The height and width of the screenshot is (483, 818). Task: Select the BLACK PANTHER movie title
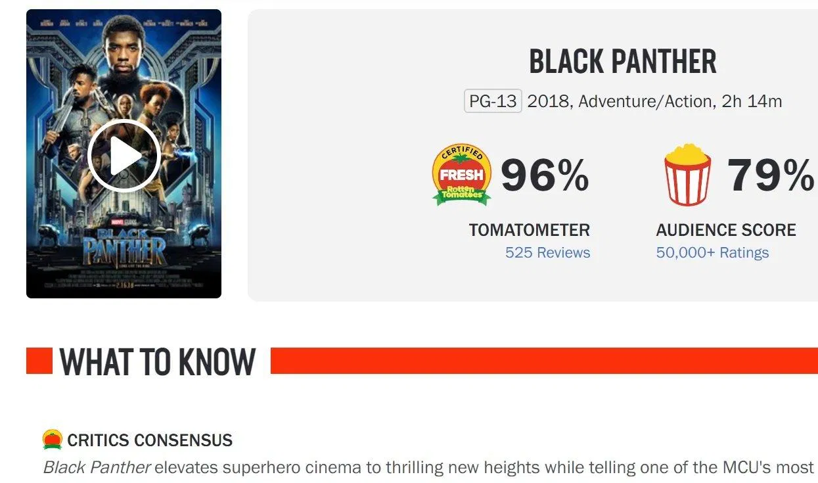pos(623,61)
